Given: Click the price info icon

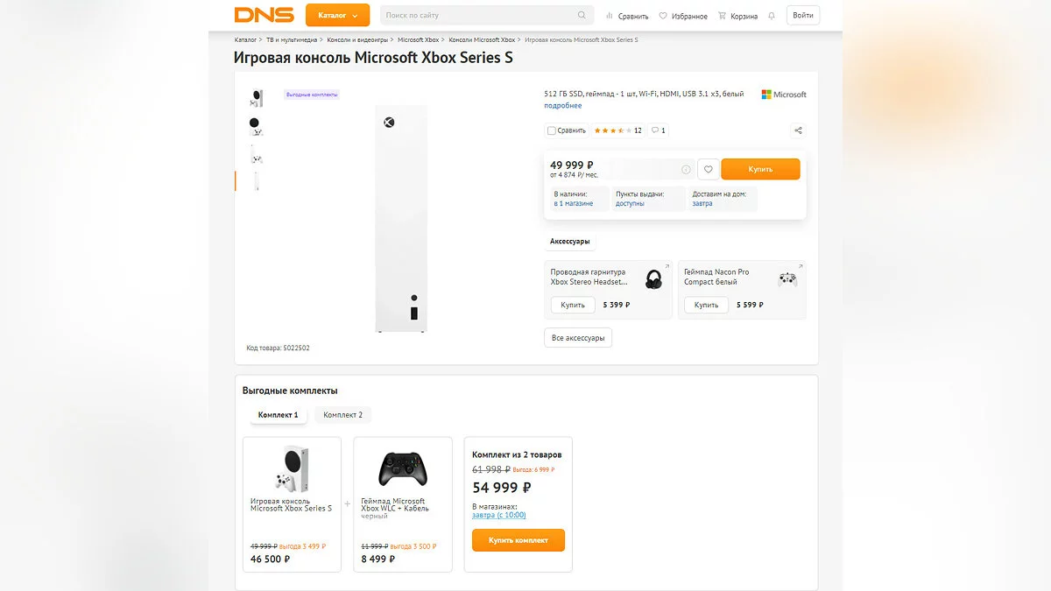Looking at the screenshot, I should point(686,170).
